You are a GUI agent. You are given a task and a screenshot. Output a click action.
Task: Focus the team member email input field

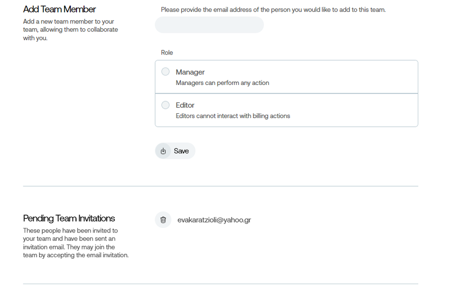[209, 25]
